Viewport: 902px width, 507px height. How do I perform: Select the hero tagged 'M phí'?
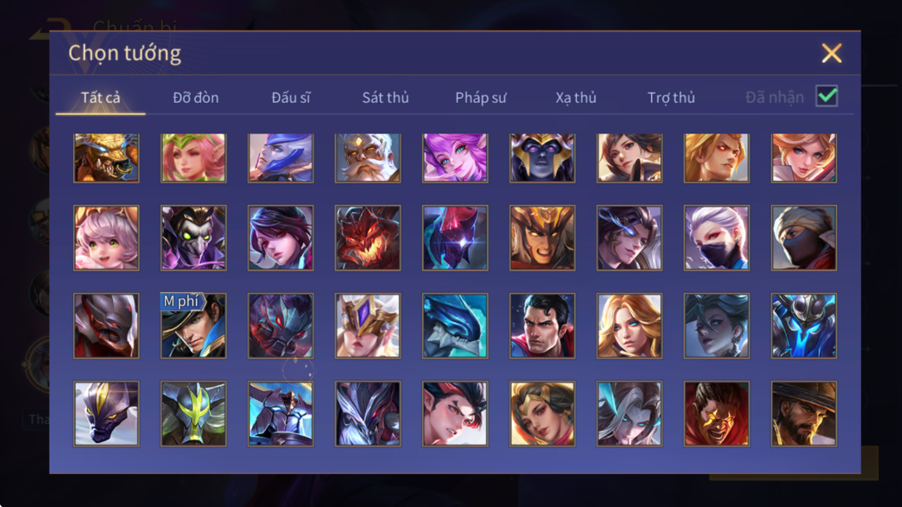[x=194, y=326]
